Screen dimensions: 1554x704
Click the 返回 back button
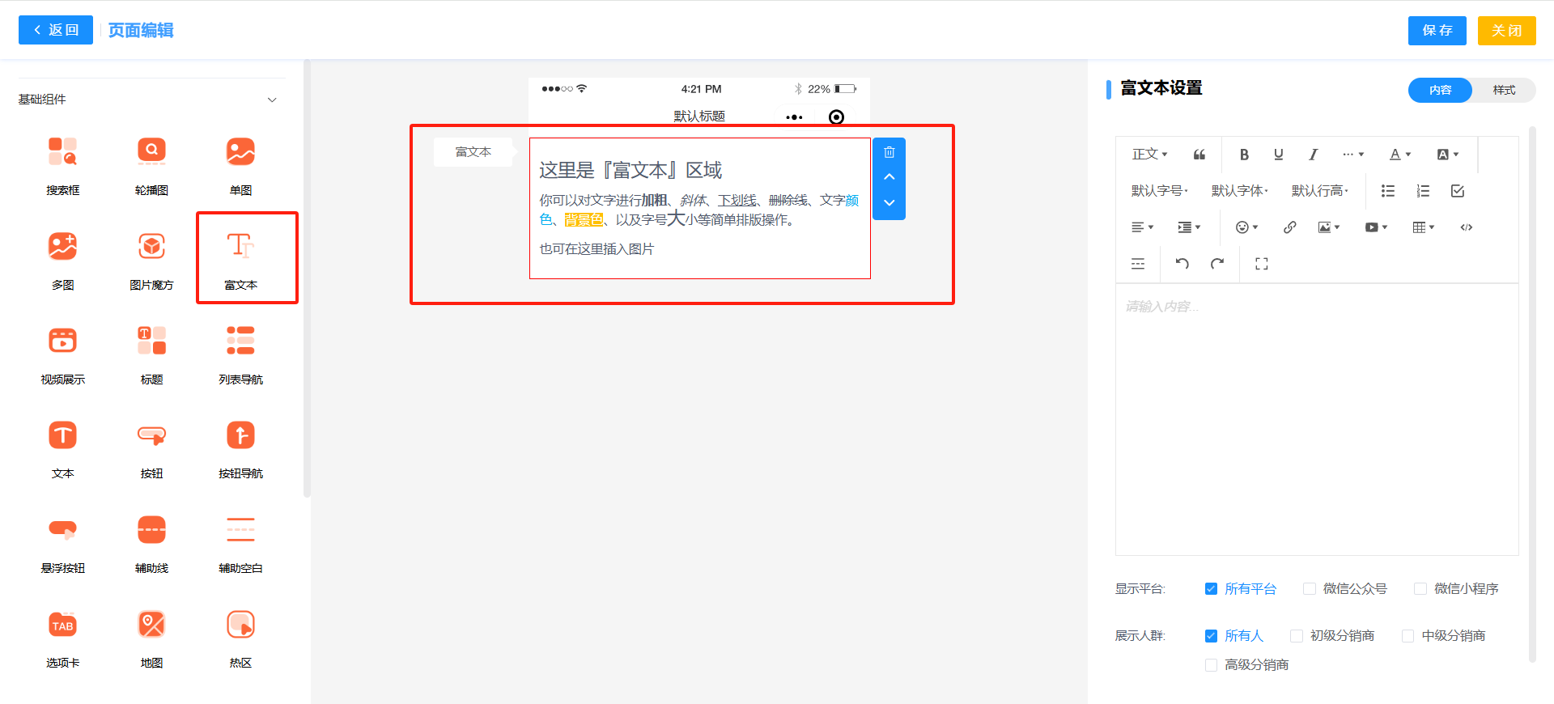coord(56,30)
